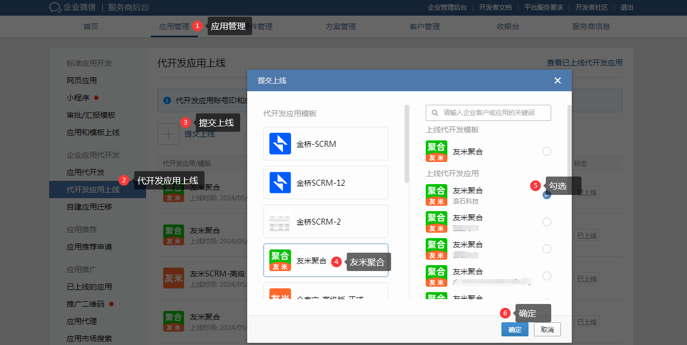Image resolution: width=687 pixels, height=345 pixels.
Task: Click the 金桥-SCRM template icon
Action: 280,144
